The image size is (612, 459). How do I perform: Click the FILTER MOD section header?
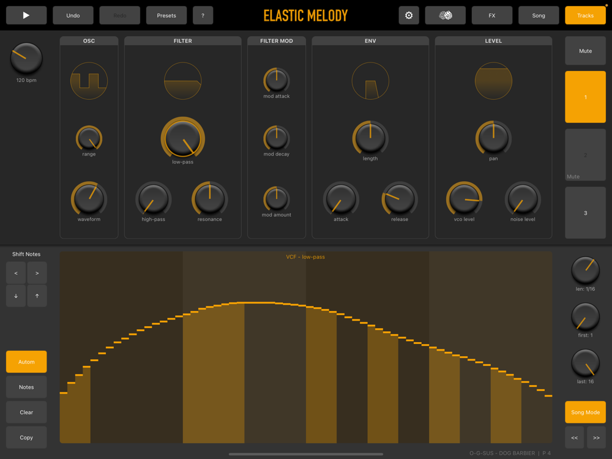pyautogui.click(x=277, y=40)
